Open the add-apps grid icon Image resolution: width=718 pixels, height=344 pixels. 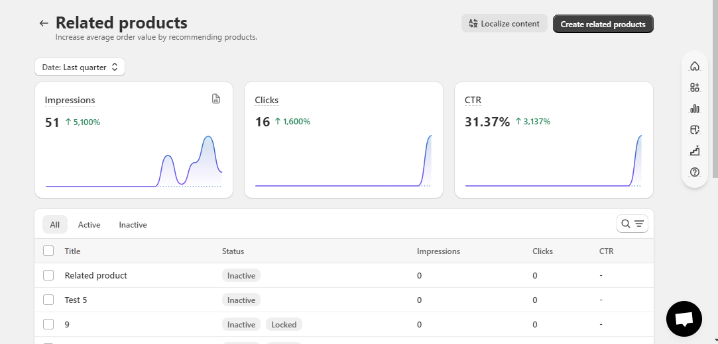[695, 87]
